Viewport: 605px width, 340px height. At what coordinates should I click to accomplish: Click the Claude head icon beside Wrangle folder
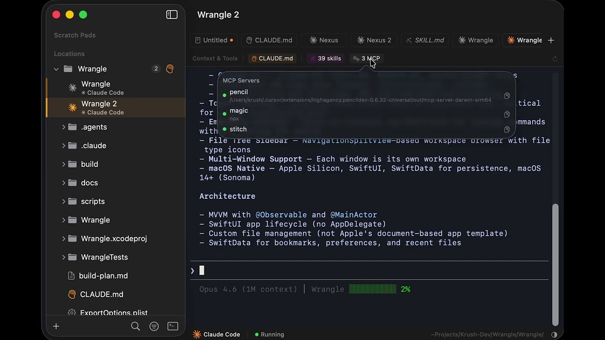[x=170, y=69]
